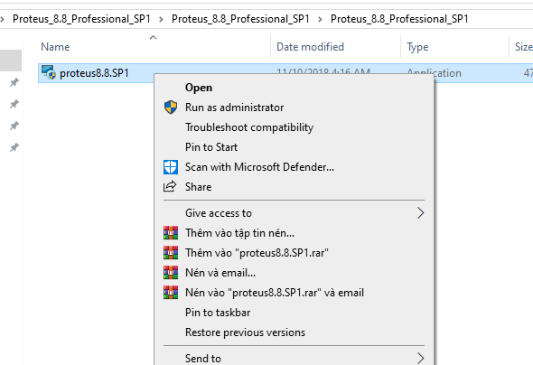Click the first pin icon in sidebar
The image size is (533, 365).
(14, 82)
